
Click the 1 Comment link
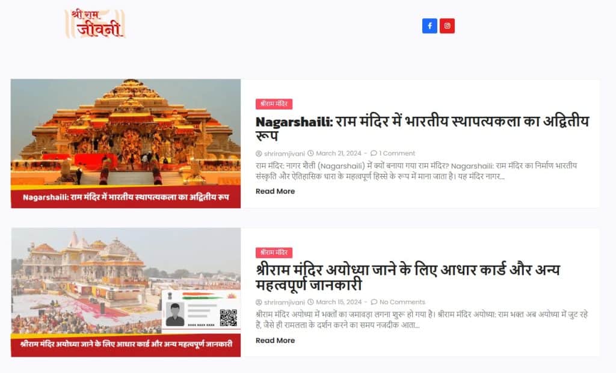[397, 153]
